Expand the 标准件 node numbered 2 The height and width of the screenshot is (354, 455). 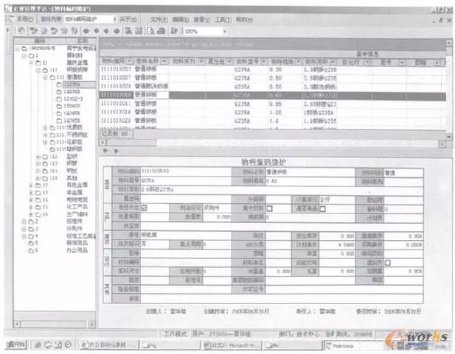tap(24, 222)
